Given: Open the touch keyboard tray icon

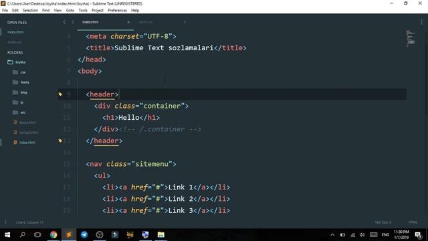Looking at the screenshot, I should coord(373,235).
